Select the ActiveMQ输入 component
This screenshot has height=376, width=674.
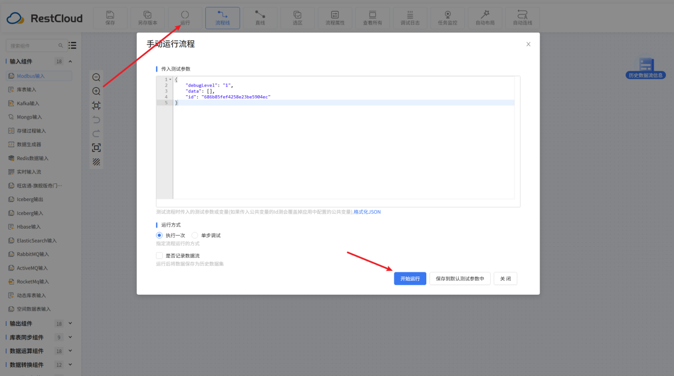[x=39, y=268]
